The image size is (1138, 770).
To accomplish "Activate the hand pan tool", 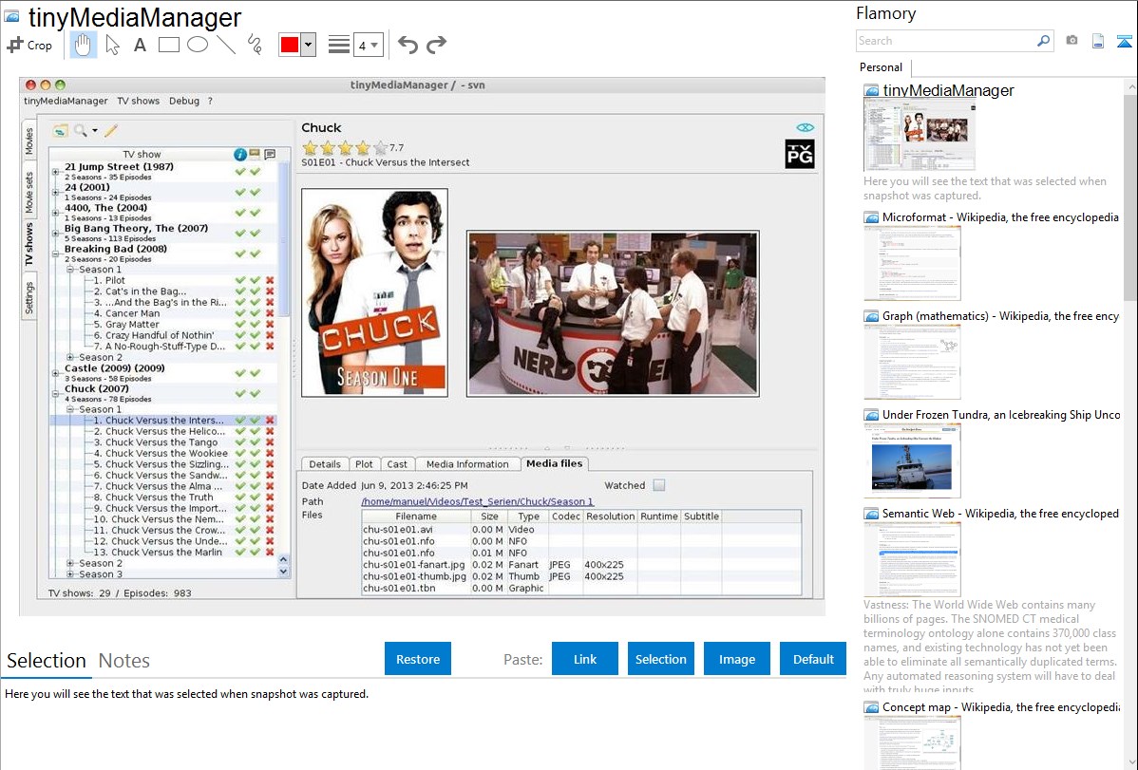I will [x=83, y=45].
